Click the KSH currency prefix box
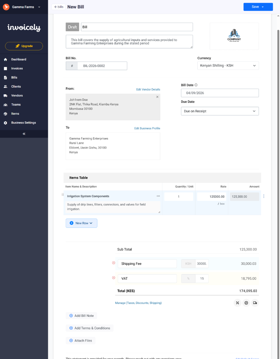 [x=188, y=264]
